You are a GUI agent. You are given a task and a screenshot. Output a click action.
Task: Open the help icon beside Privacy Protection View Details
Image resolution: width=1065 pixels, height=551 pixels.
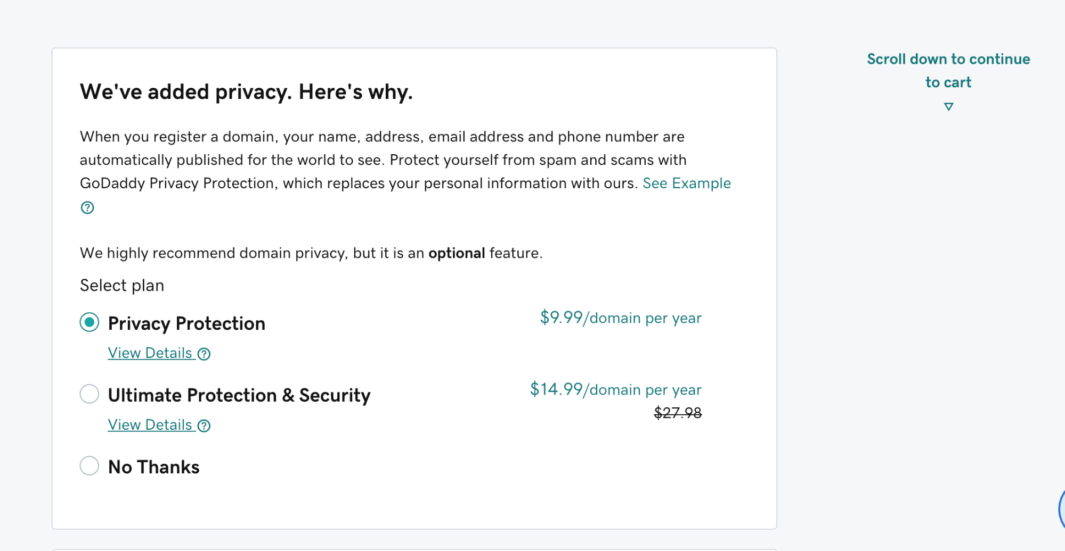coord(204,354)
